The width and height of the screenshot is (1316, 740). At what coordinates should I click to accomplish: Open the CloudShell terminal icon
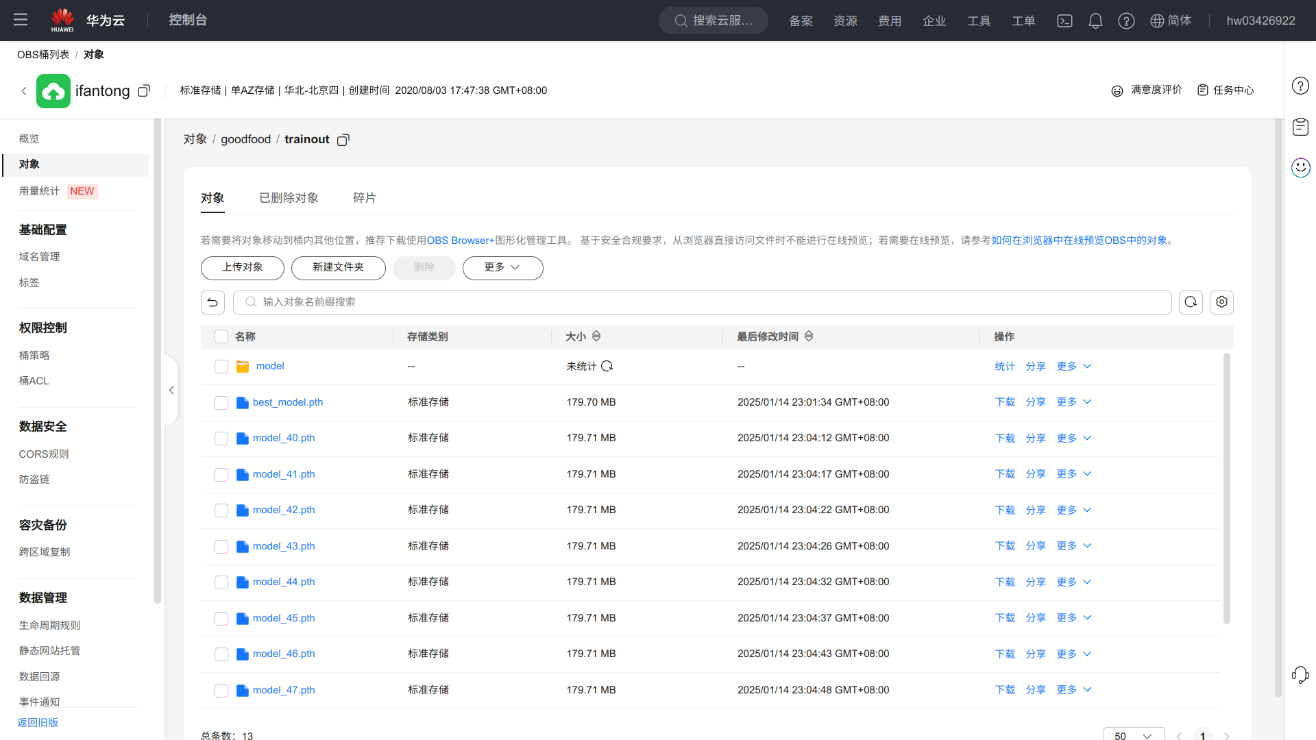pos(1064,21)
